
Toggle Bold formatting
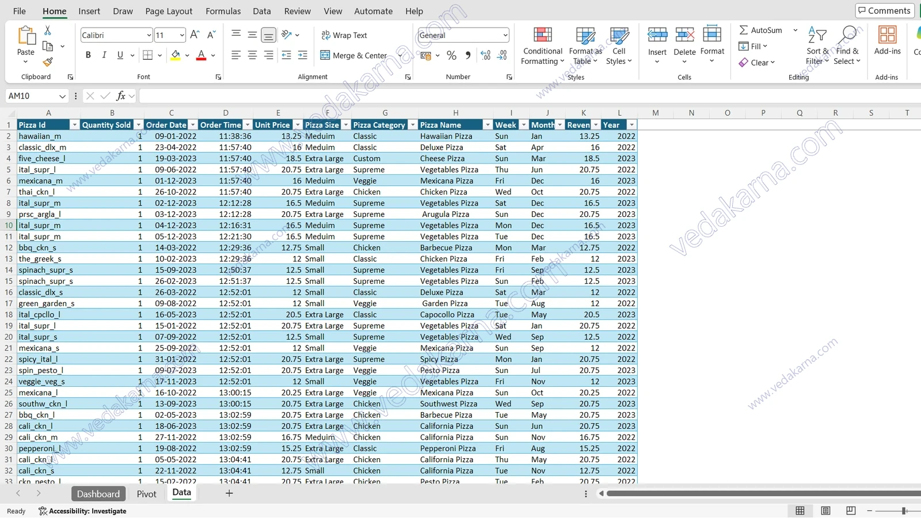(88, 55)
